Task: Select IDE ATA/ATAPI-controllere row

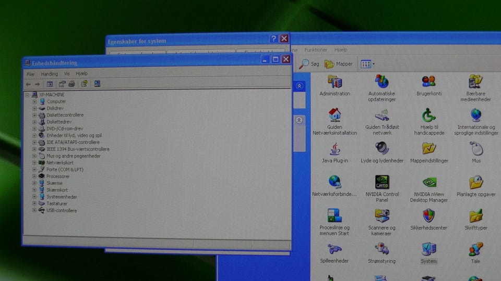Action: coord(73,143)
